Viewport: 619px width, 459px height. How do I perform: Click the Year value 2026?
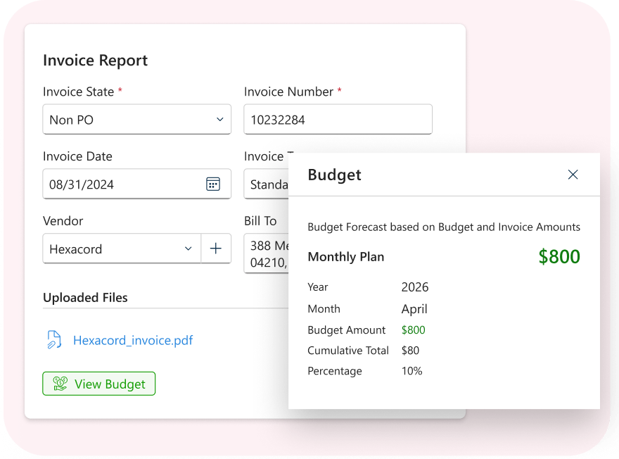point(414,287)
